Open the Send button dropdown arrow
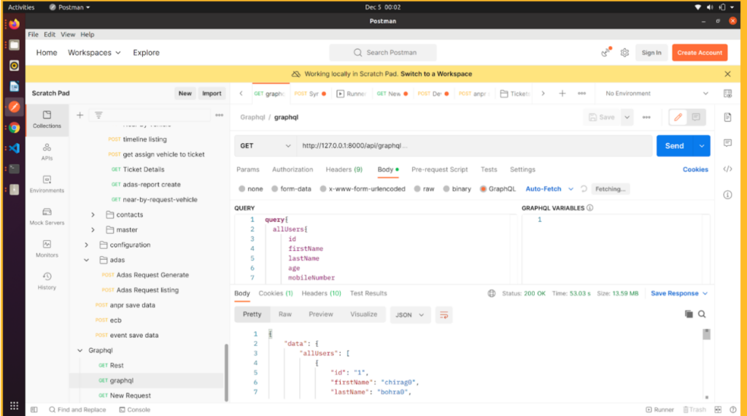Image resolution: width=747 pixels, height=416 pixels. (701, 146)
